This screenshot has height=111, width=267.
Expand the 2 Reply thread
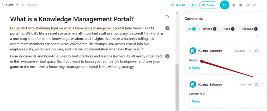click(x=195, y=68)
